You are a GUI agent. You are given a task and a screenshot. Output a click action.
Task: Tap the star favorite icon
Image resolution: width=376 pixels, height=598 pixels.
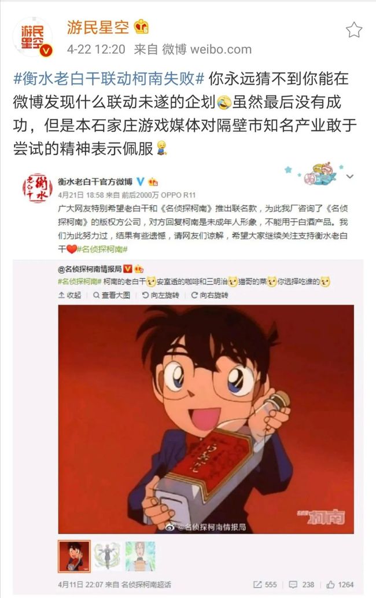[353, 30]
